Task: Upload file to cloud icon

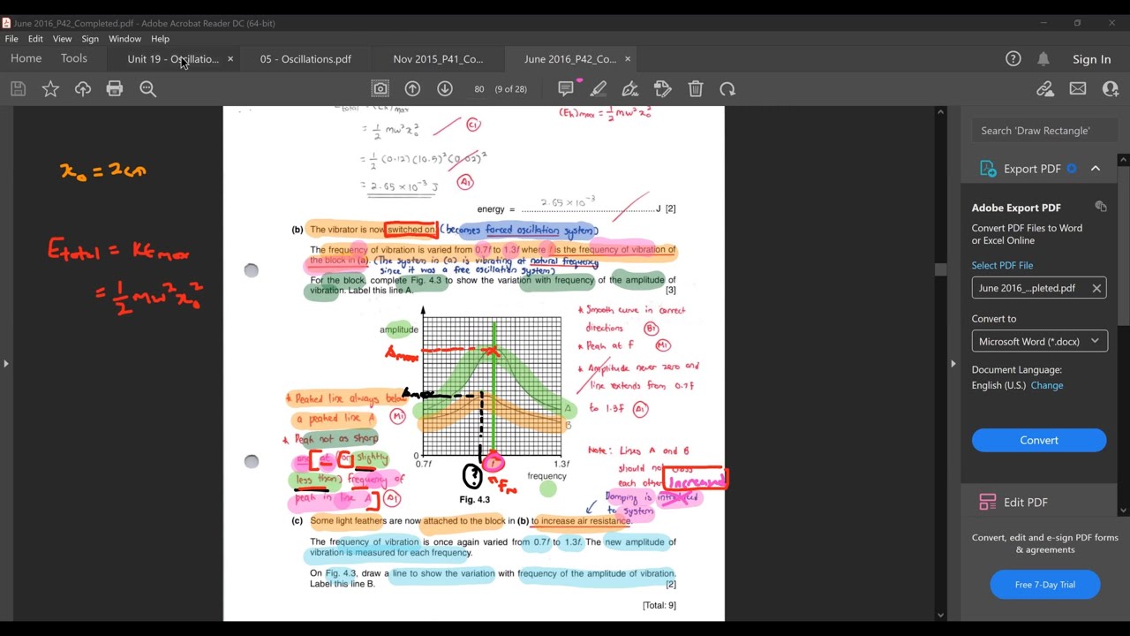Action: 83,88
